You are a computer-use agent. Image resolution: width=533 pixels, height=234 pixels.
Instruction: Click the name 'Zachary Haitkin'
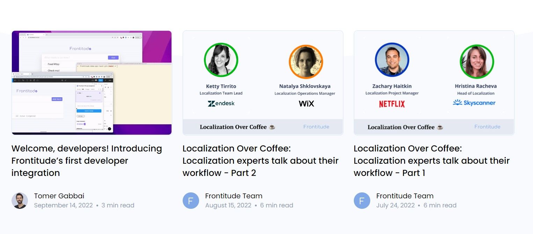click(392, 86)
